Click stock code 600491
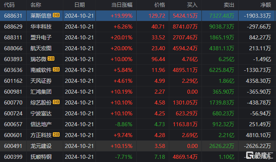Viewport: 276px width, 162px height. pos(13,146)
